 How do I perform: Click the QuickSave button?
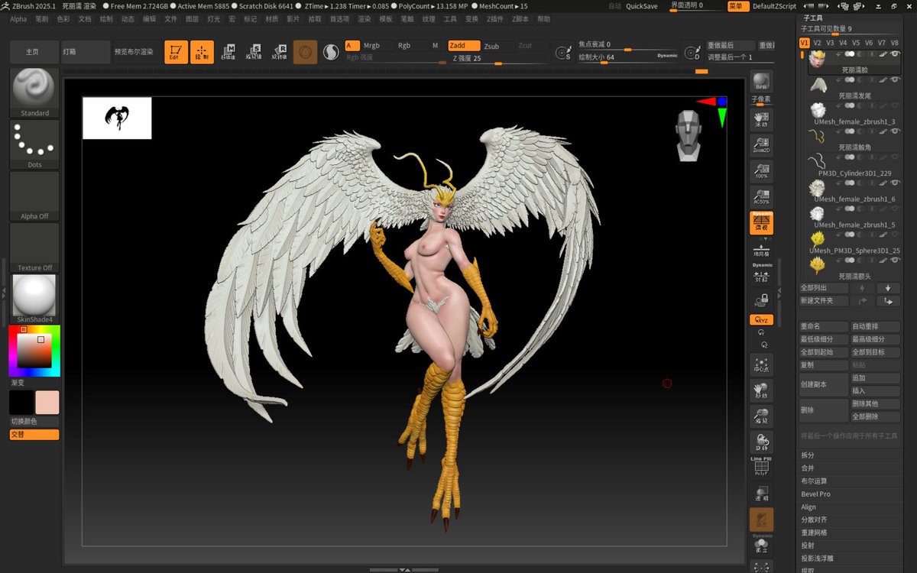click(642, 6)
